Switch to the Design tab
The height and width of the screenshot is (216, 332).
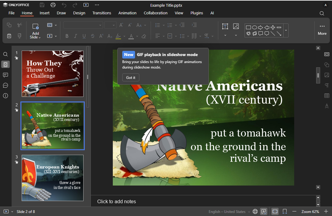tap(79, 13)
